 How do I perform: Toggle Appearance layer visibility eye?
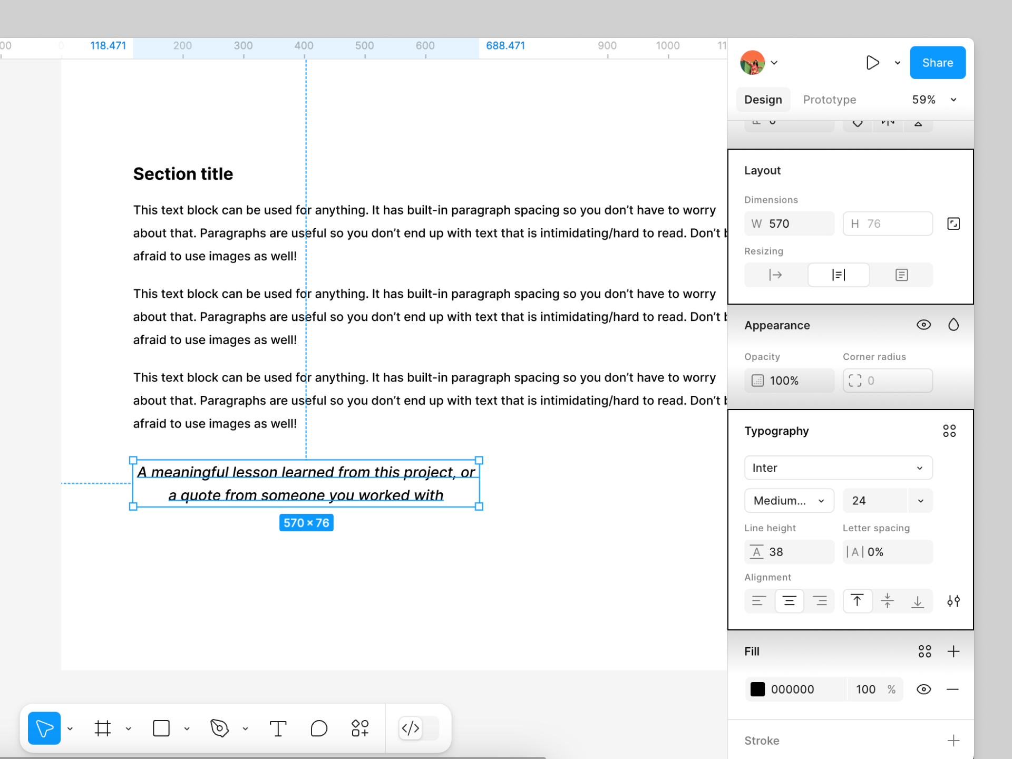[x=923, y=325]
